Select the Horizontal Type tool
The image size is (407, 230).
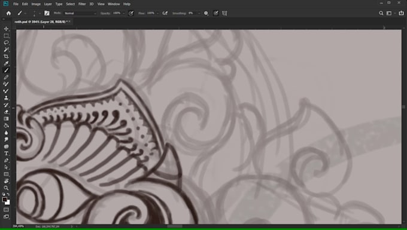(6, 154)
